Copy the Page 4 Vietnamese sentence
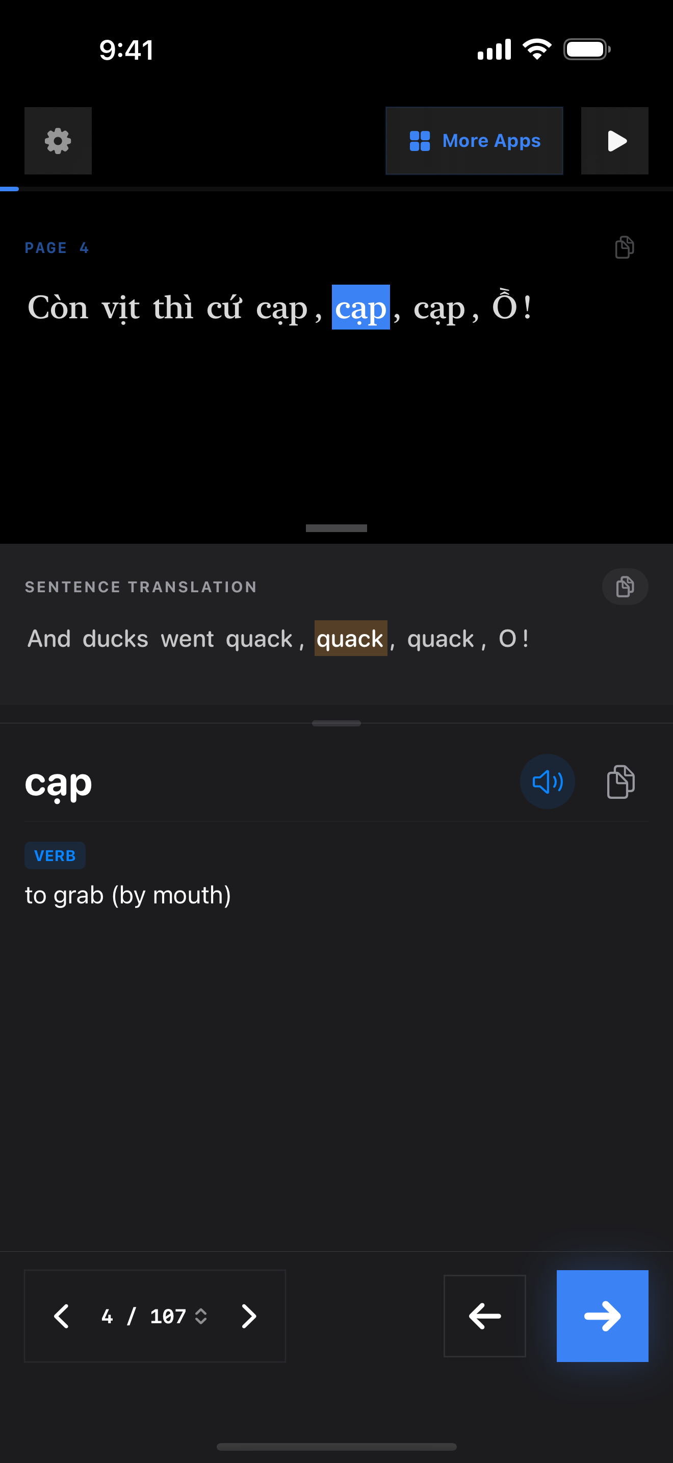 624,247
